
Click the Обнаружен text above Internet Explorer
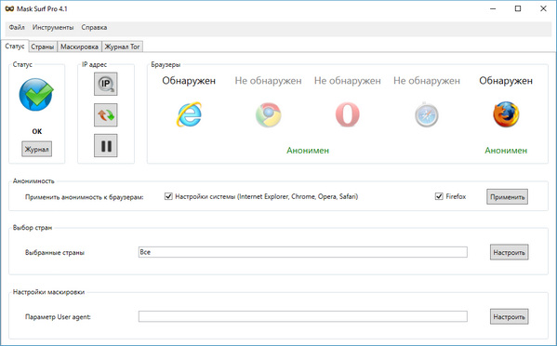pos(189,81)
